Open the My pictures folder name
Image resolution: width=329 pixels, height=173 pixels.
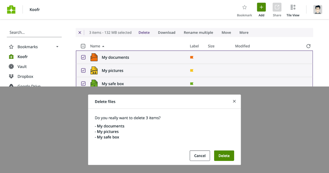tap(113, 71)
